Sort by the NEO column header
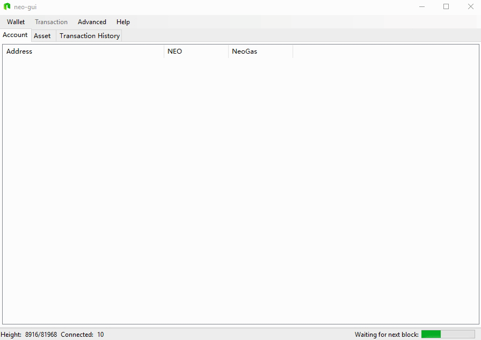This screenshot has height=340, width=481. point(196,51)
